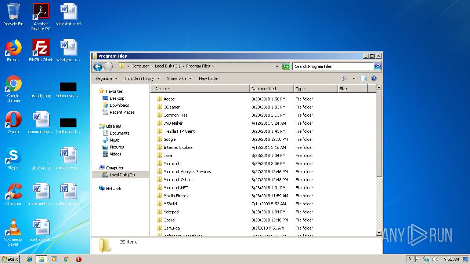
Task: Click the volume speaker tray icon
Action: 435,259
